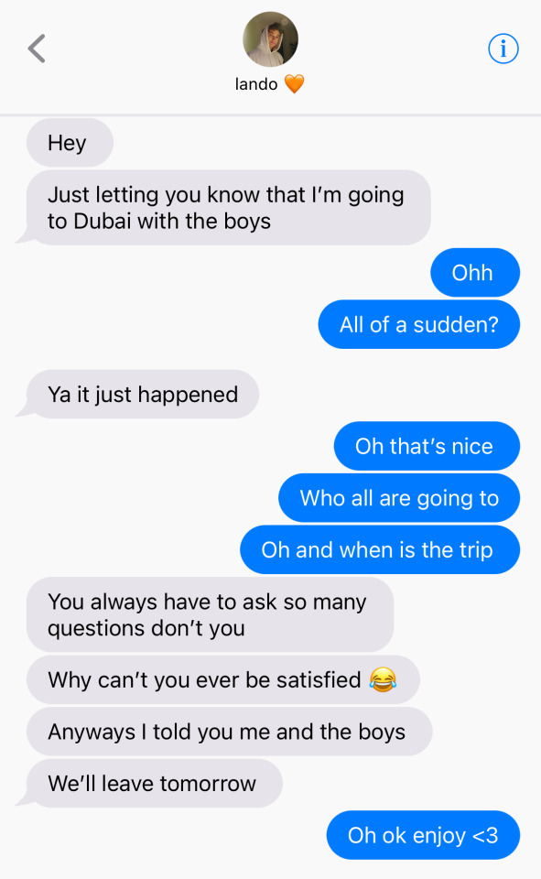The height and width of the screenshot is (879, 541).
Task: Open lando's profile picture
Action: 270,39
